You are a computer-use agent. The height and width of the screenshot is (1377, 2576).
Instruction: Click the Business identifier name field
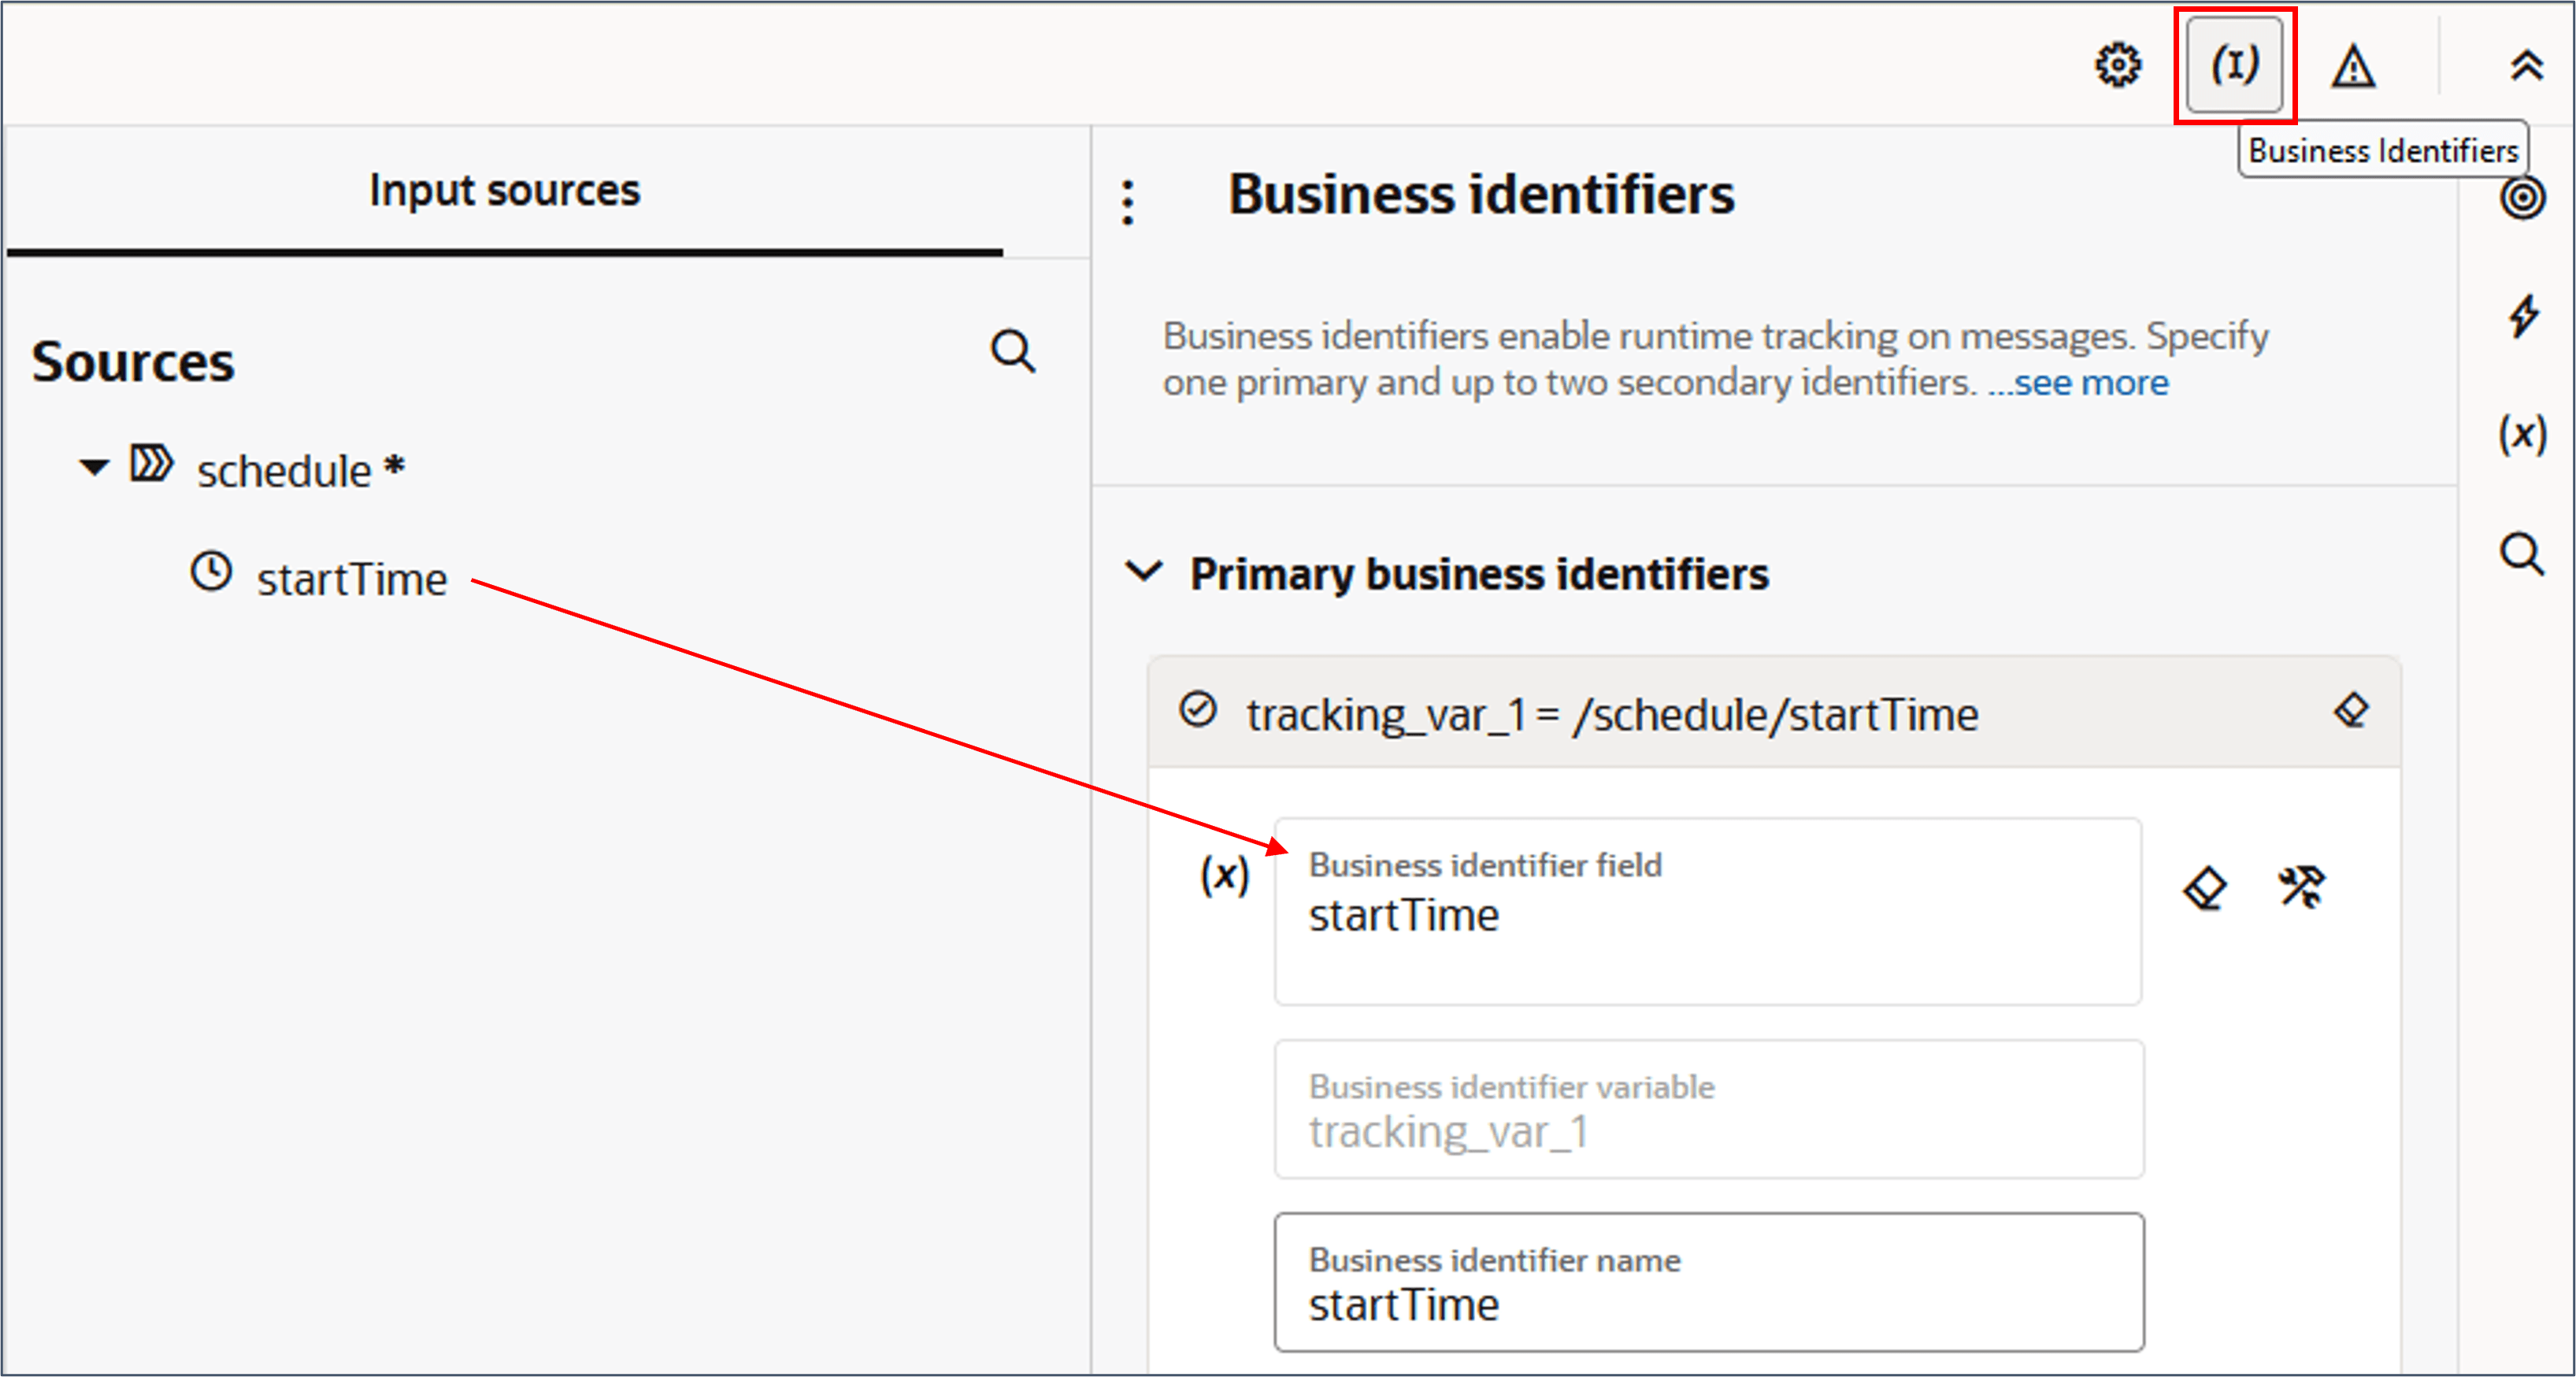1708,1282
